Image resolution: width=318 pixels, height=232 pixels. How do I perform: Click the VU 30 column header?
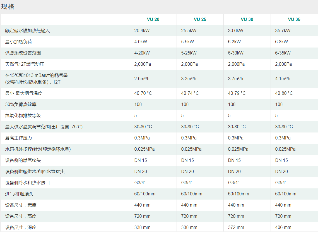247,19
